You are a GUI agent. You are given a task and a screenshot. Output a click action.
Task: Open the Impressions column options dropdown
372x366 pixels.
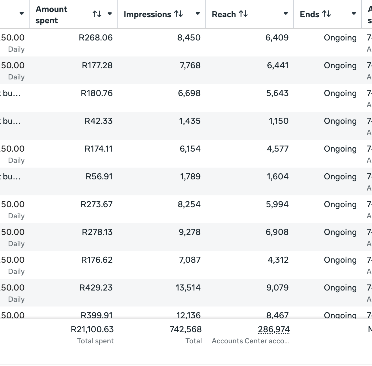pos(197,14)
